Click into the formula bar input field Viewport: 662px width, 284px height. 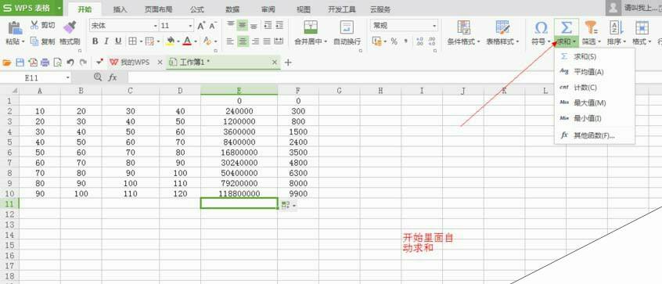coord(394,77)
